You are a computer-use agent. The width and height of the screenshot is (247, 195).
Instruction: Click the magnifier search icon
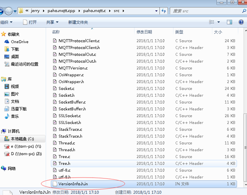(244, 11)
